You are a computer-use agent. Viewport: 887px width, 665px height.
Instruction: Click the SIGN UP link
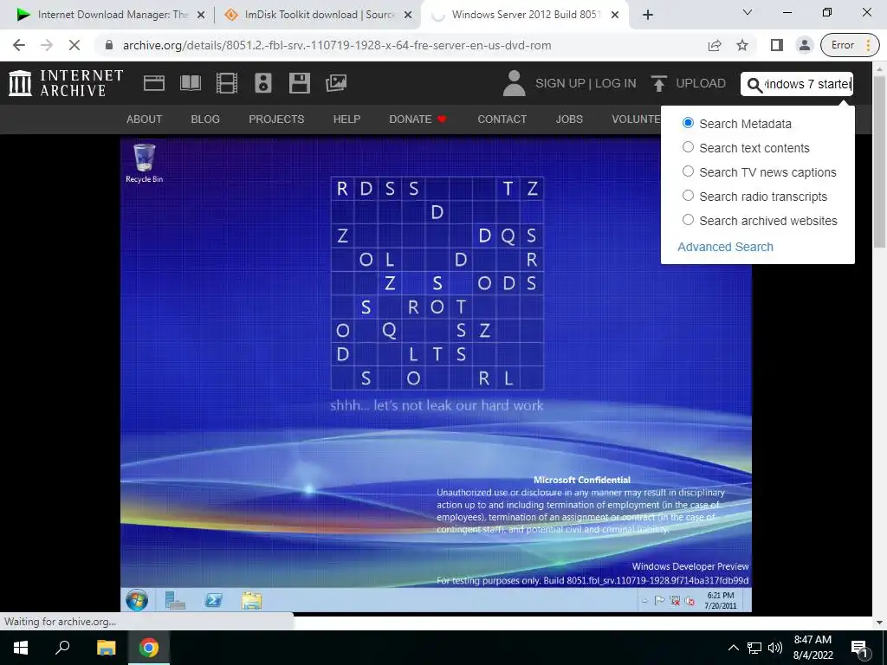coord(560,84)
